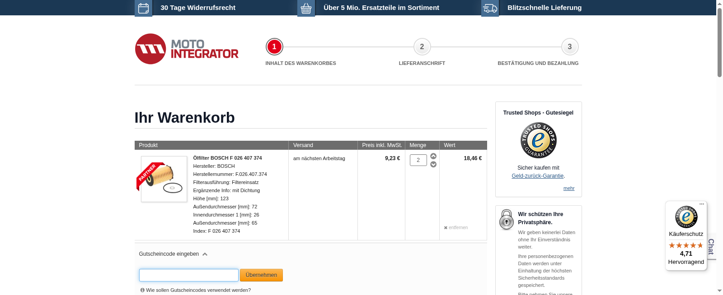Open the three-dot menu on Käuferschutz widget
723x295 pixels.
[x=702, y=204]
